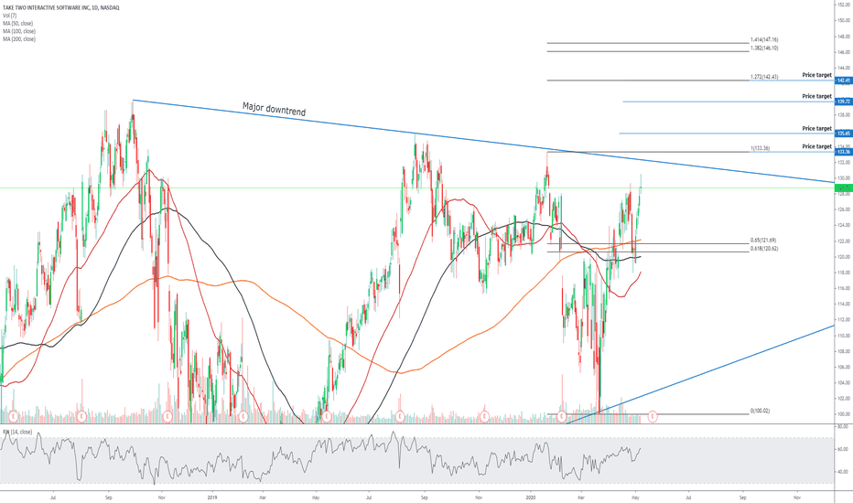Open the May 2018 earnings marker at chart start
The width and height of the screenshot is (853, 503).
pos(13,417)
